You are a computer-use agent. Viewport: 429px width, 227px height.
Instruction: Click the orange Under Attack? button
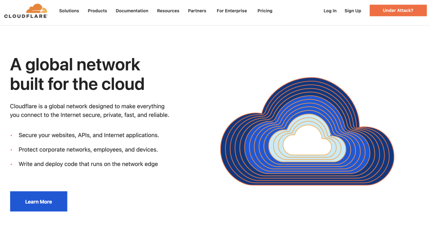coord(398,10)
